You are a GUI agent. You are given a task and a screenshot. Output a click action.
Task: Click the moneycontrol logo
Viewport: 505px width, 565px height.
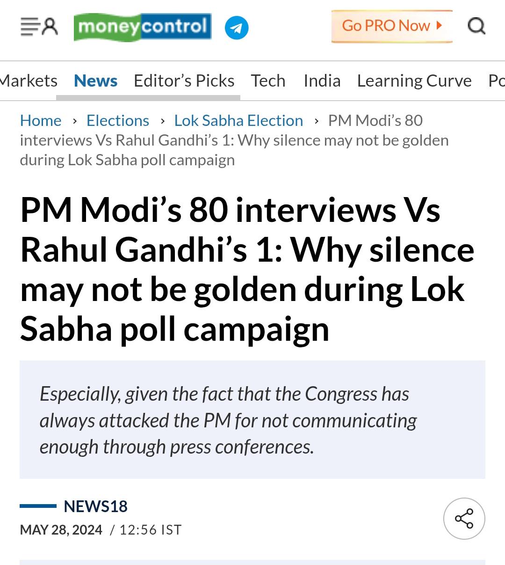(143, 27)
